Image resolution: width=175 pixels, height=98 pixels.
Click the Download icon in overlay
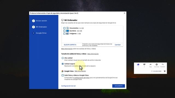click(157, 65)
